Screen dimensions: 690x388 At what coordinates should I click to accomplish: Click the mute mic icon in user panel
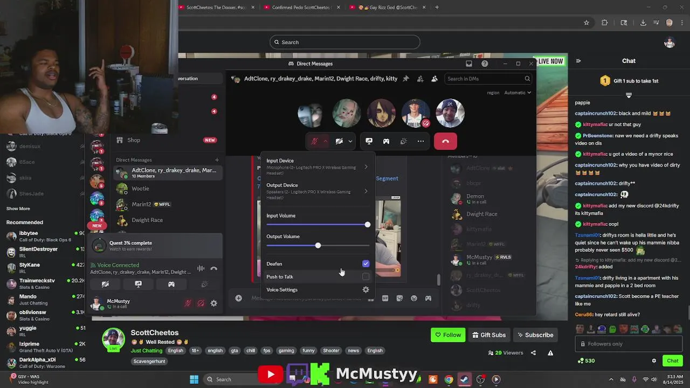click(188, 303)
